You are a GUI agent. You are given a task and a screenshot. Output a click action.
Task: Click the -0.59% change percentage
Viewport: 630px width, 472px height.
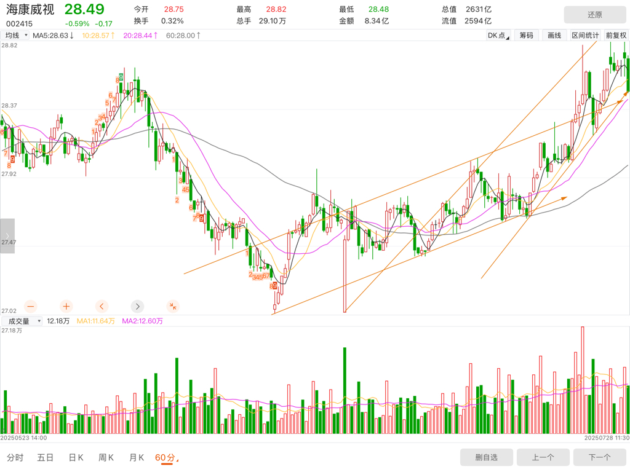tap(77, 24)
